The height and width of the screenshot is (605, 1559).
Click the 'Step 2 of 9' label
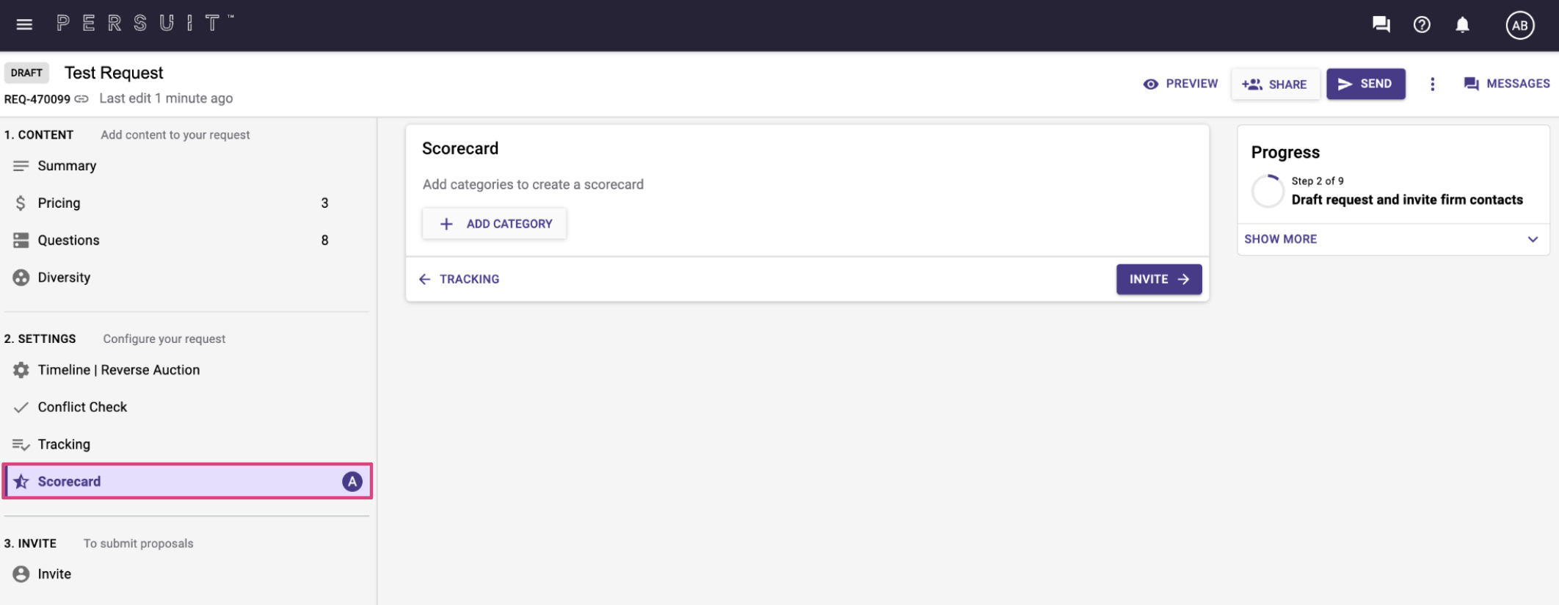(1318, 181)
